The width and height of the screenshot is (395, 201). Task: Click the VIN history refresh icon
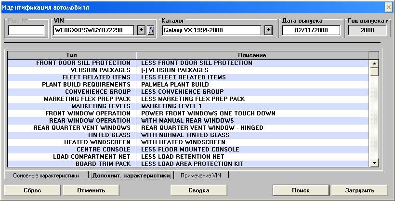click(x=151, y=30)
